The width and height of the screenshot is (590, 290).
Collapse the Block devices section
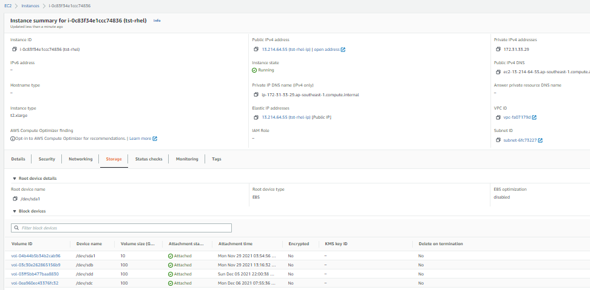point(15,211)
